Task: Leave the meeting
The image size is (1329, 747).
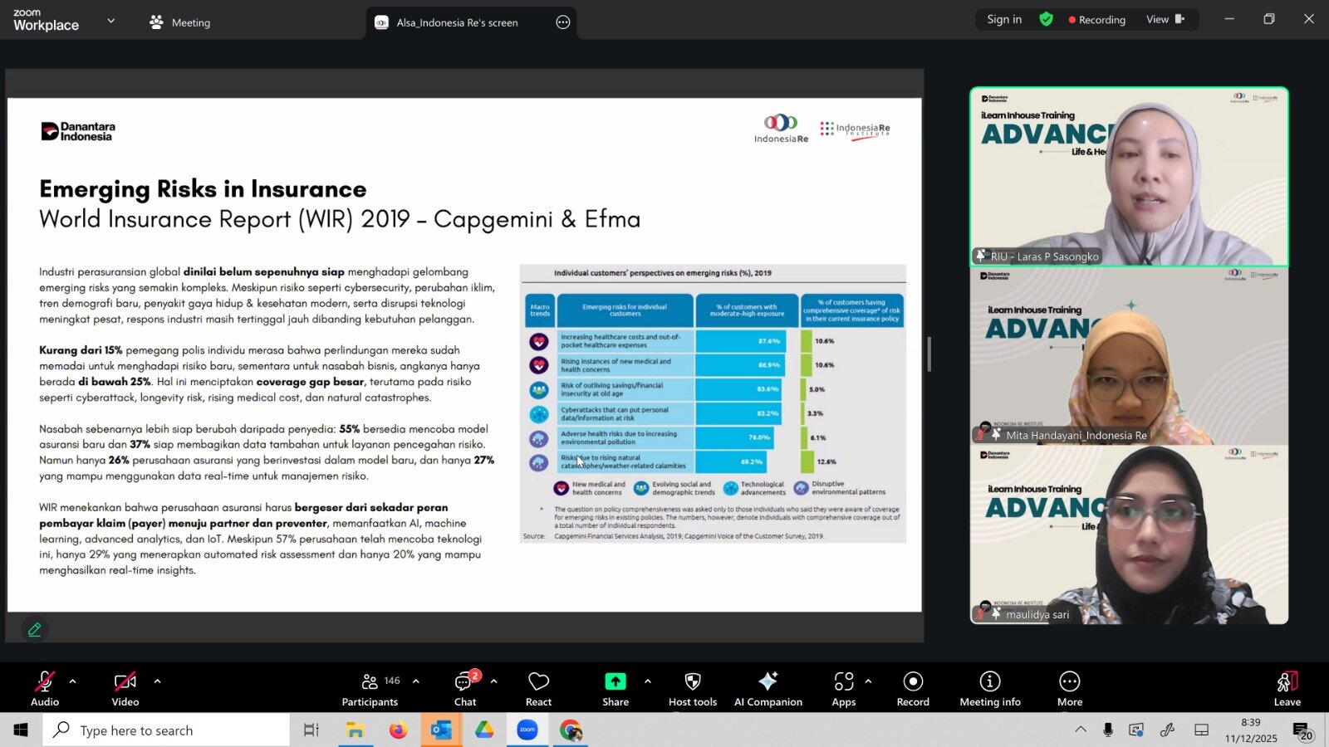Action: click(x=1287, y=688)
